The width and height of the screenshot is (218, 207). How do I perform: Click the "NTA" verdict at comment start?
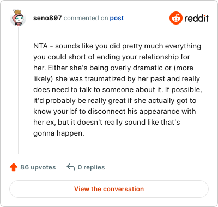tap(40, 46)
